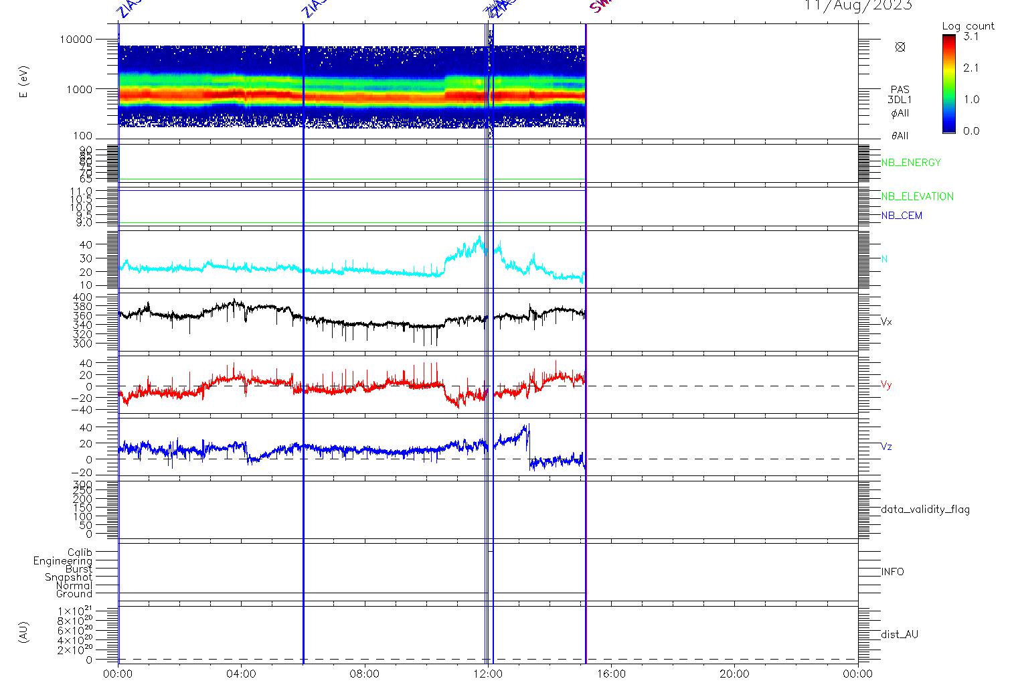Select the 'Log count' colorbar title
Viewport: 1012px width, 683px height.
pyautogui.click(x=968, y=26)
